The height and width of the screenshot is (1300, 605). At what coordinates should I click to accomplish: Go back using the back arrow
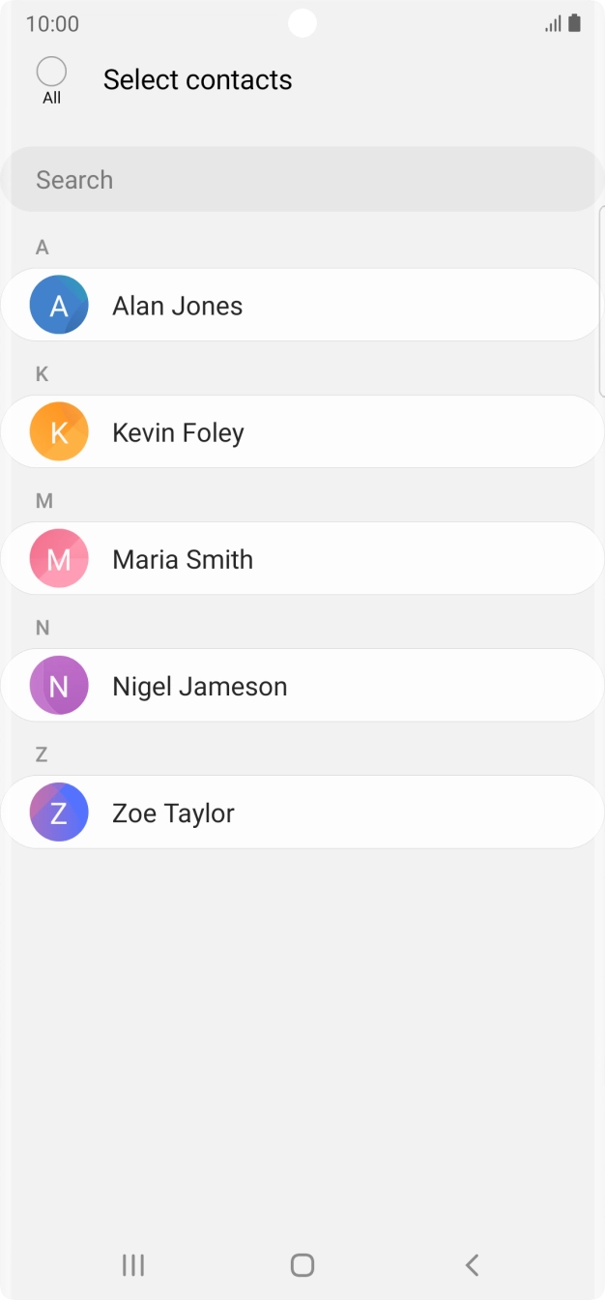point(472,1264)
